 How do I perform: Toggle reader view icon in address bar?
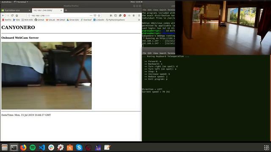click(x=95, y=16)
